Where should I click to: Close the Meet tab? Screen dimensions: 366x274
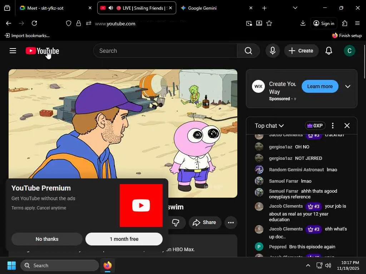point(90,8)
